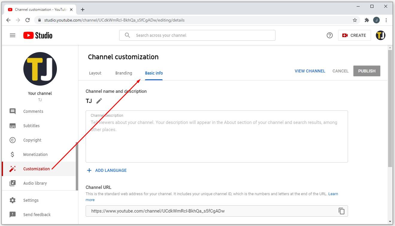The width and height of the screenshot is (395, 226).
Task: Click the plus icon beside ADD LANGUAGE
Action: (89, 170)
